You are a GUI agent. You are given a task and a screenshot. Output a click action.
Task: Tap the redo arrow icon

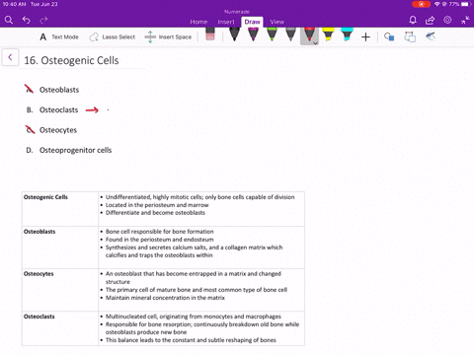click(x=43, y=21)
